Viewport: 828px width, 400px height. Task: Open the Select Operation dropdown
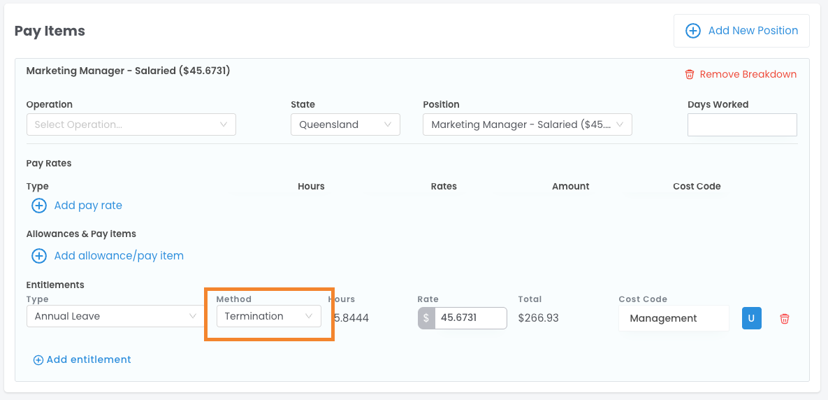click(x=131, y=124)
